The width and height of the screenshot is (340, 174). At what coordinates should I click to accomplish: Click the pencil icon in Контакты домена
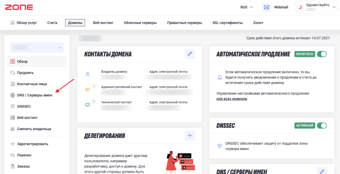click(x=190, y=54)
